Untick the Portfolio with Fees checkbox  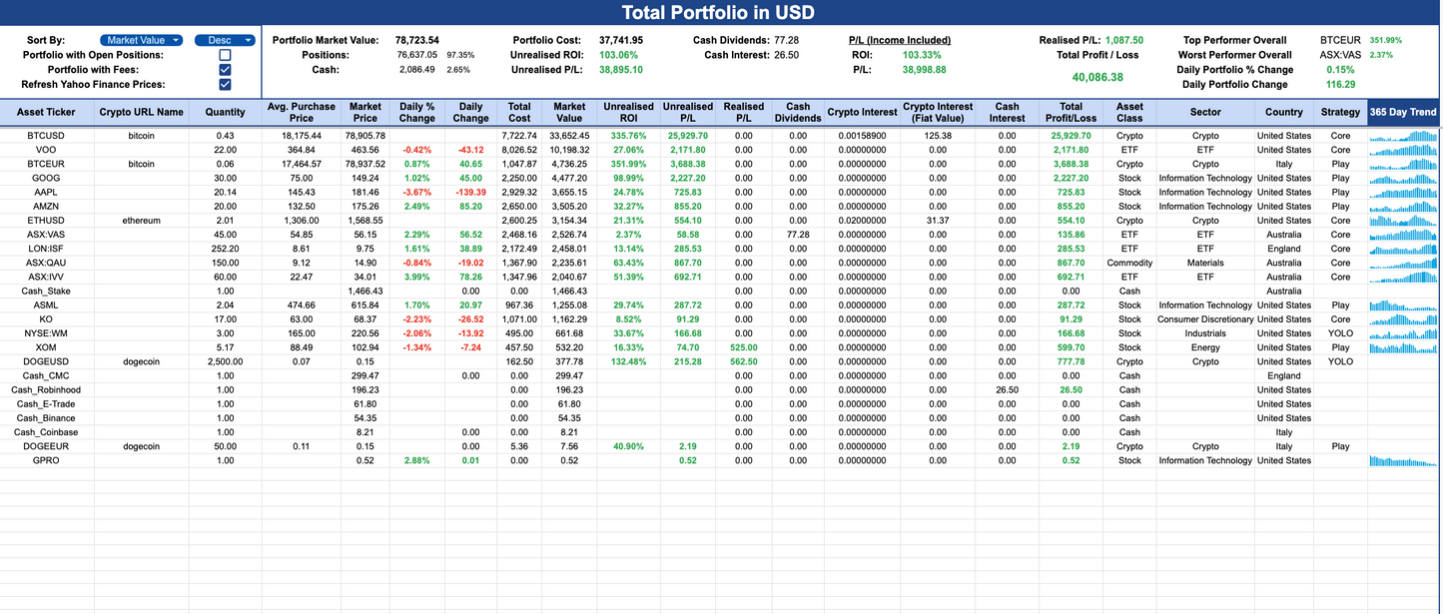225,70
